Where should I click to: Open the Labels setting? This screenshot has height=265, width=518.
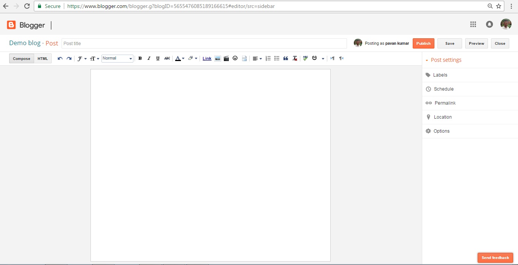coord(470,75)
